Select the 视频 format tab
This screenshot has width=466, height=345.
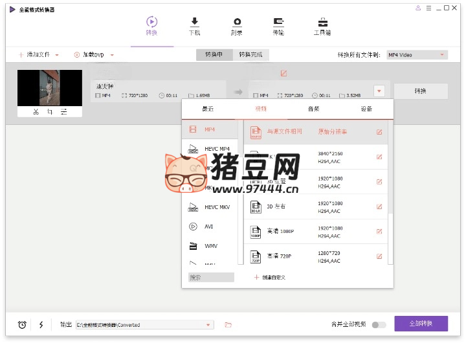coord(261,109)
